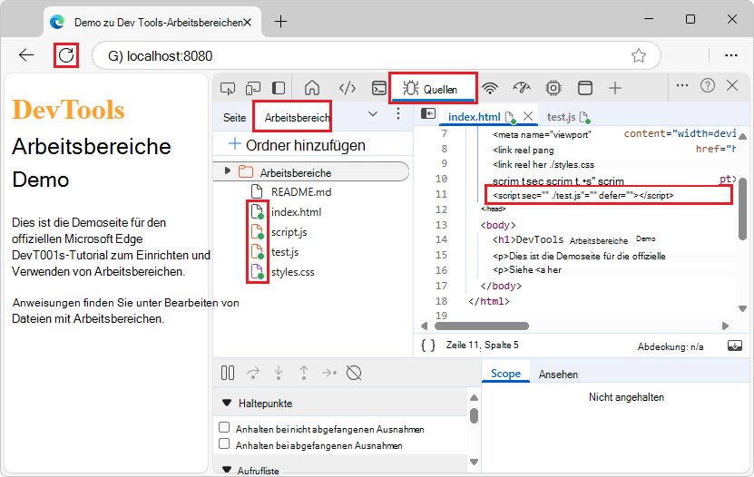The image size is (754, 477).
Task: Close the DevTools panel
Action: click(x=732, y=85)
